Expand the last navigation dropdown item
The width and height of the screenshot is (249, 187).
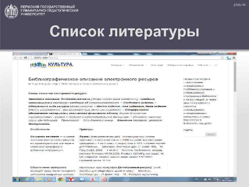click(x=204, y=65)
